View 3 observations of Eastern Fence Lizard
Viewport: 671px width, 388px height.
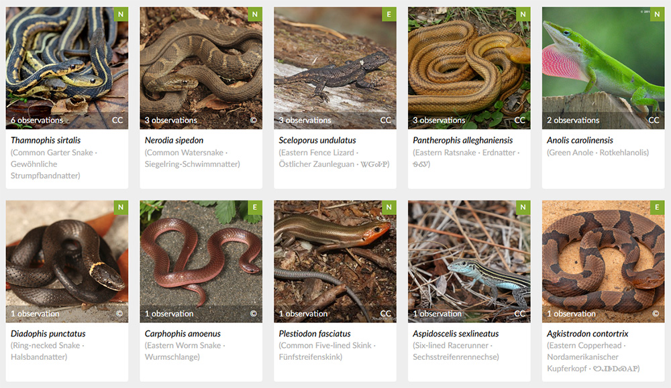coord(305,120)
